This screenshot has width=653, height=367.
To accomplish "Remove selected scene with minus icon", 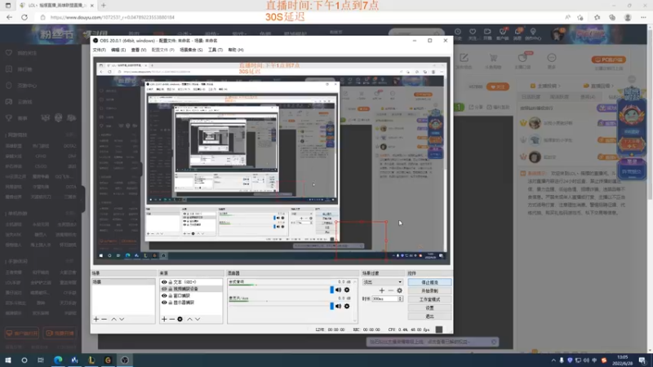I will 104,319.
